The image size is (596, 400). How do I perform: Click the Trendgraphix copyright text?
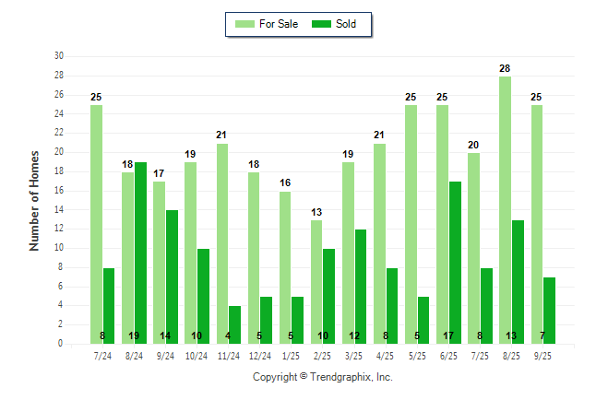[x=323, y=377]
